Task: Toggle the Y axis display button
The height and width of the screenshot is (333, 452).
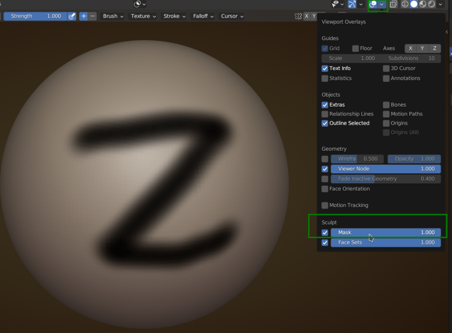Action: [422, 48]
